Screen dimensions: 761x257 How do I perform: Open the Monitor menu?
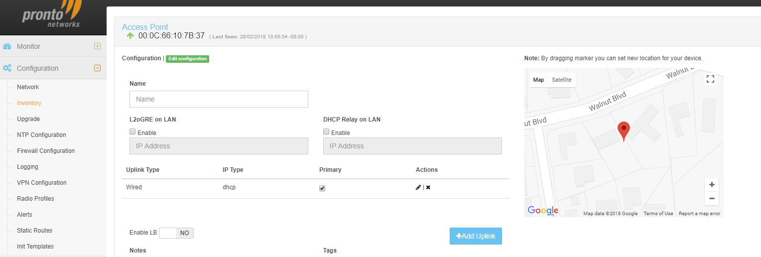coord(28,46)
